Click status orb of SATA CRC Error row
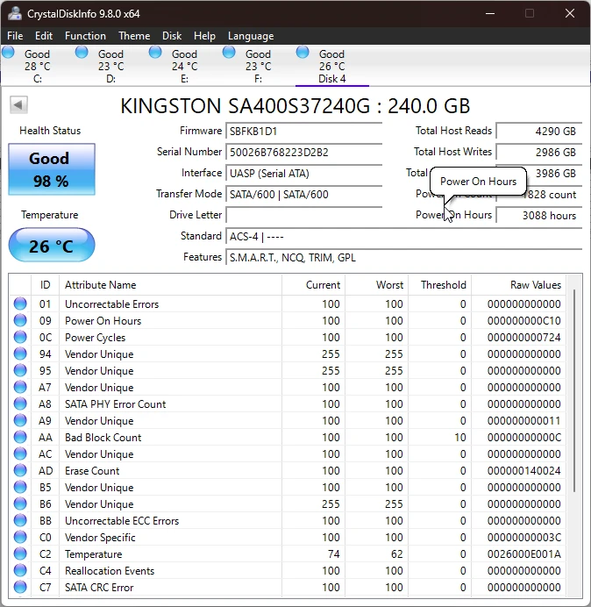591x607 pixels. point(20,587)
